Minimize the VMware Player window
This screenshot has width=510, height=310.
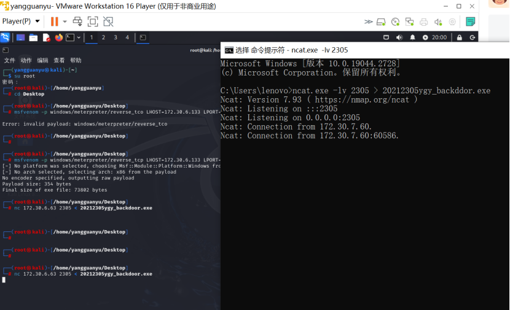point(445,6)
